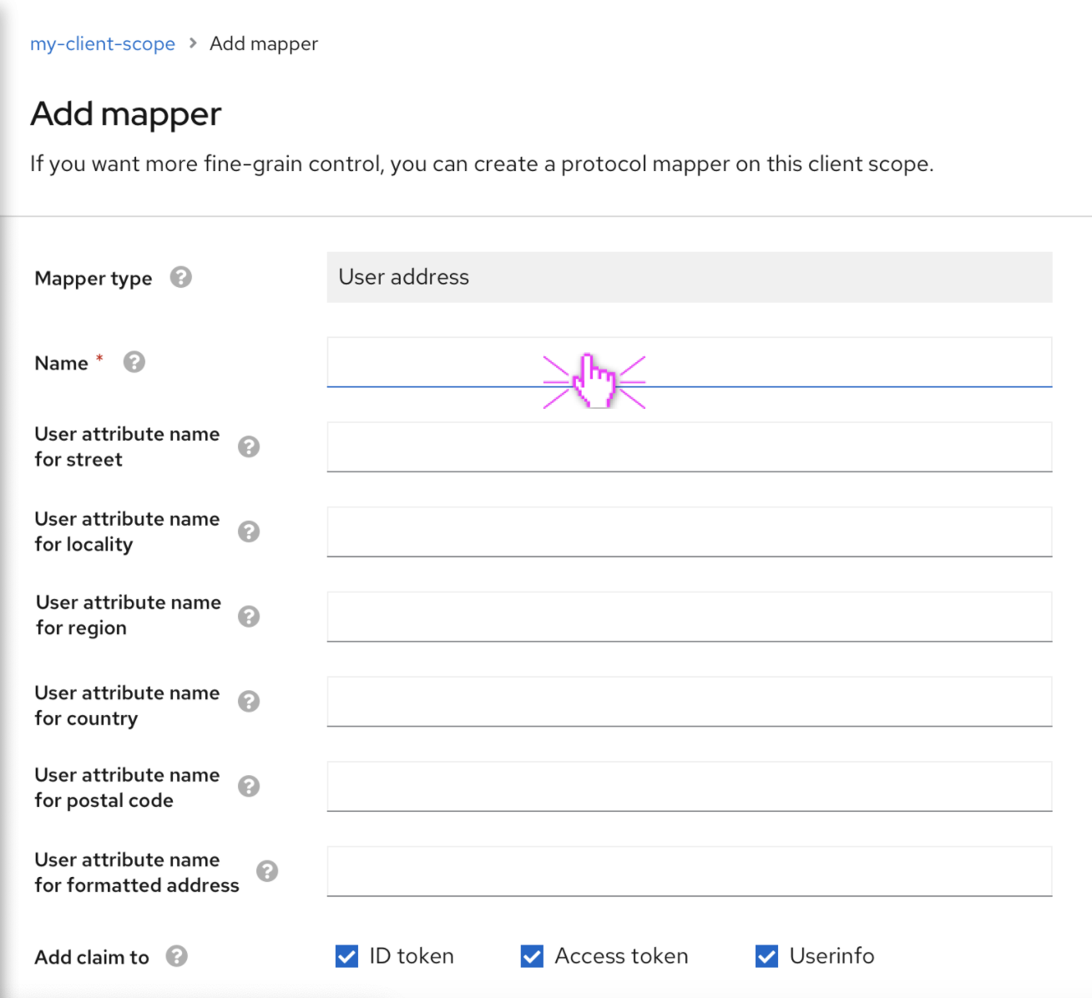This screenshot has height=998, width=1092.
Task: Click the region attribute name field
Action: [690, 617]
